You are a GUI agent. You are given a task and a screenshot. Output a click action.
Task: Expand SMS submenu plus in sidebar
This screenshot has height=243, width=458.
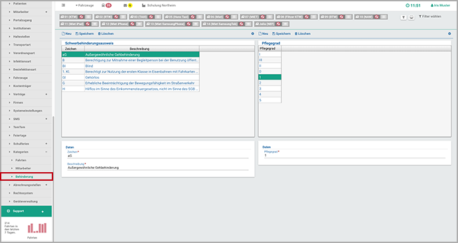[46, 119]
